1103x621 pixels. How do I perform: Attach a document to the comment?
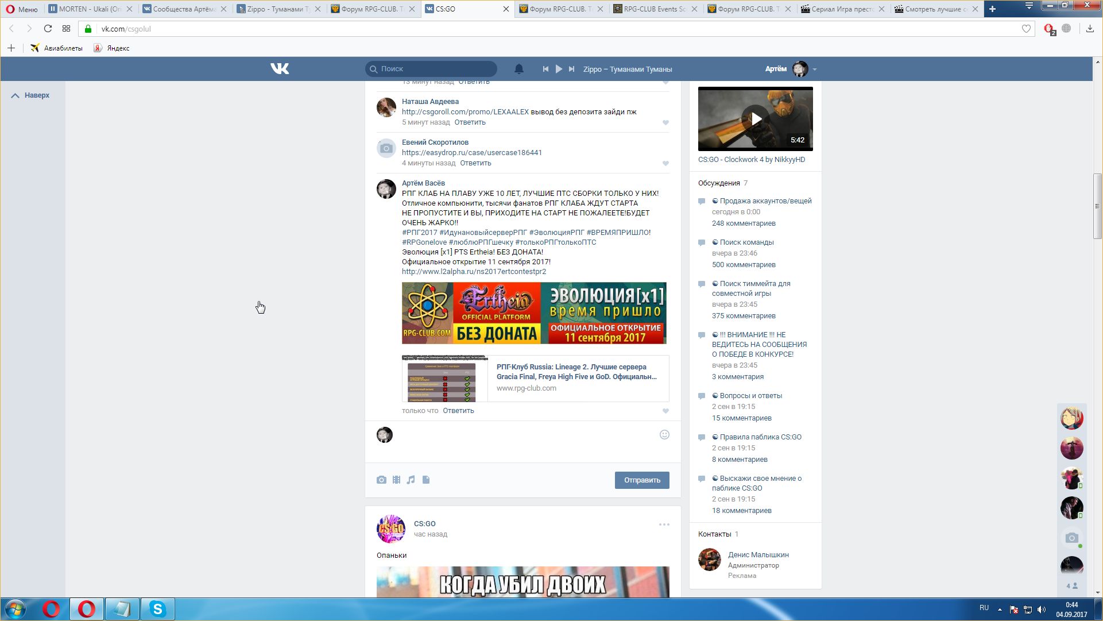pos(426,480)
